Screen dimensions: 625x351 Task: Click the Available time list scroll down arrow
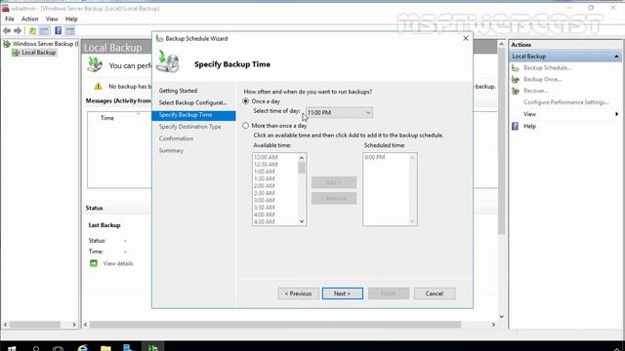tap(302, 221)
